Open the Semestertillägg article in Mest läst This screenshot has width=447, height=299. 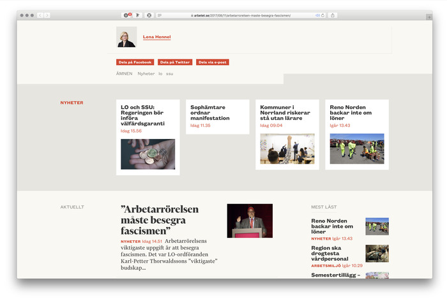point(335,275)
